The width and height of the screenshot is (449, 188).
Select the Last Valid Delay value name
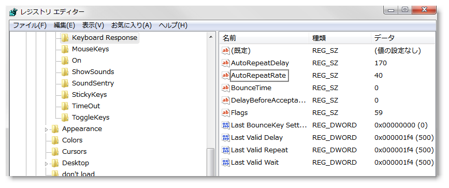coord(257,138)
